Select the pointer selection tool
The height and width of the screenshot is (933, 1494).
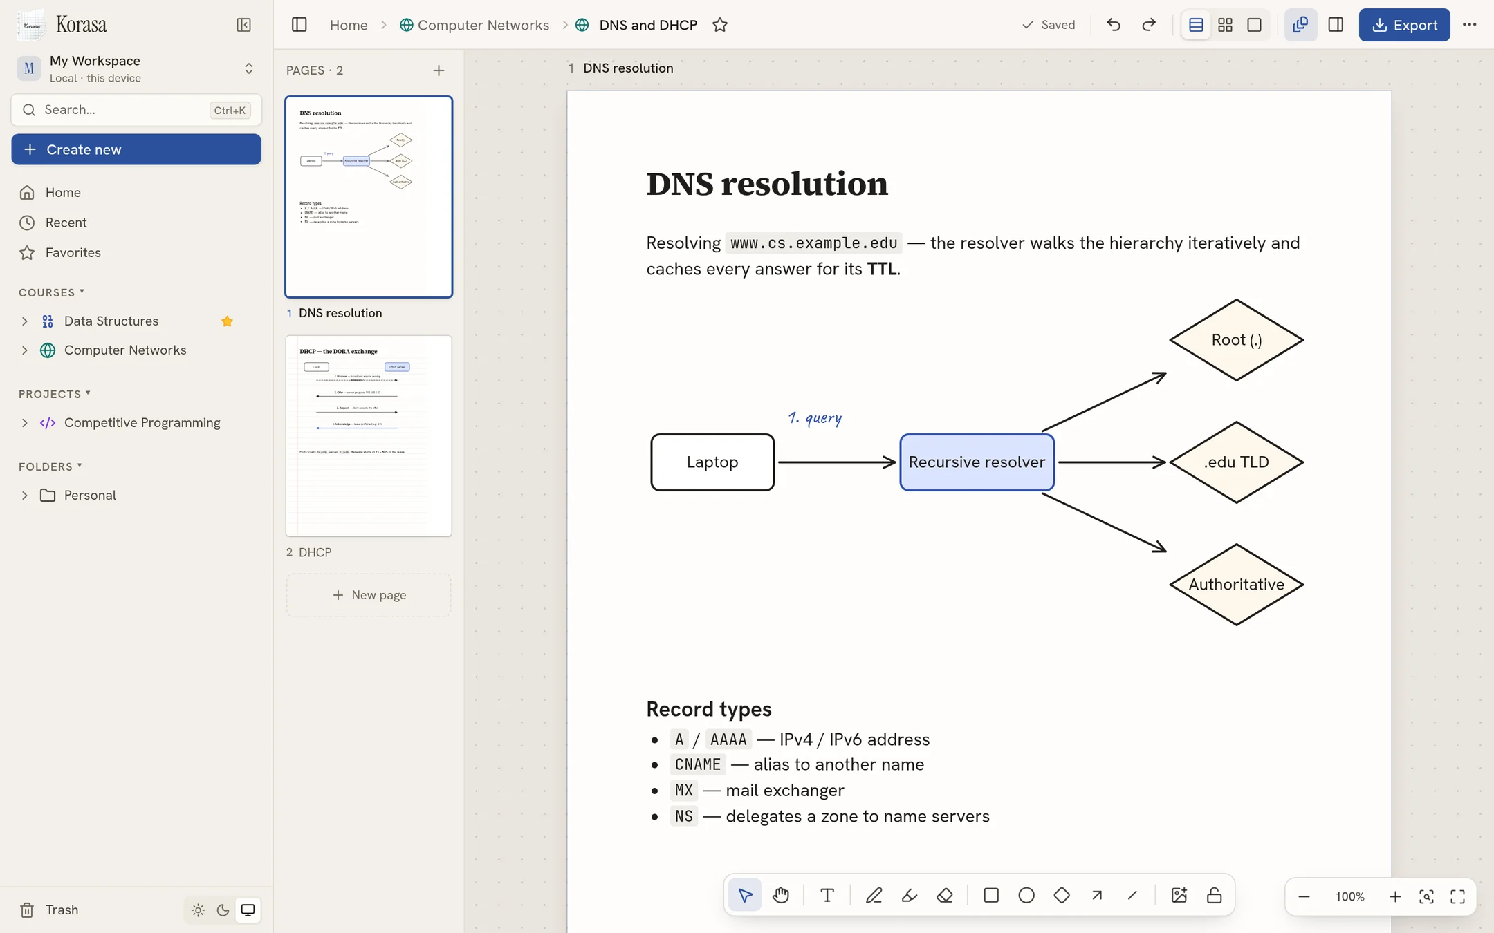(x=745, y=896)
